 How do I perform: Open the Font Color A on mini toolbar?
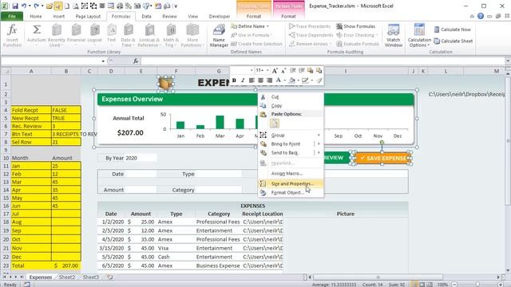[279, 80]
